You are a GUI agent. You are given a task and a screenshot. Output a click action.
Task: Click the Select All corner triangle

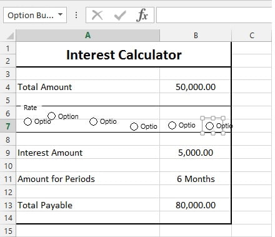(10, 36)
